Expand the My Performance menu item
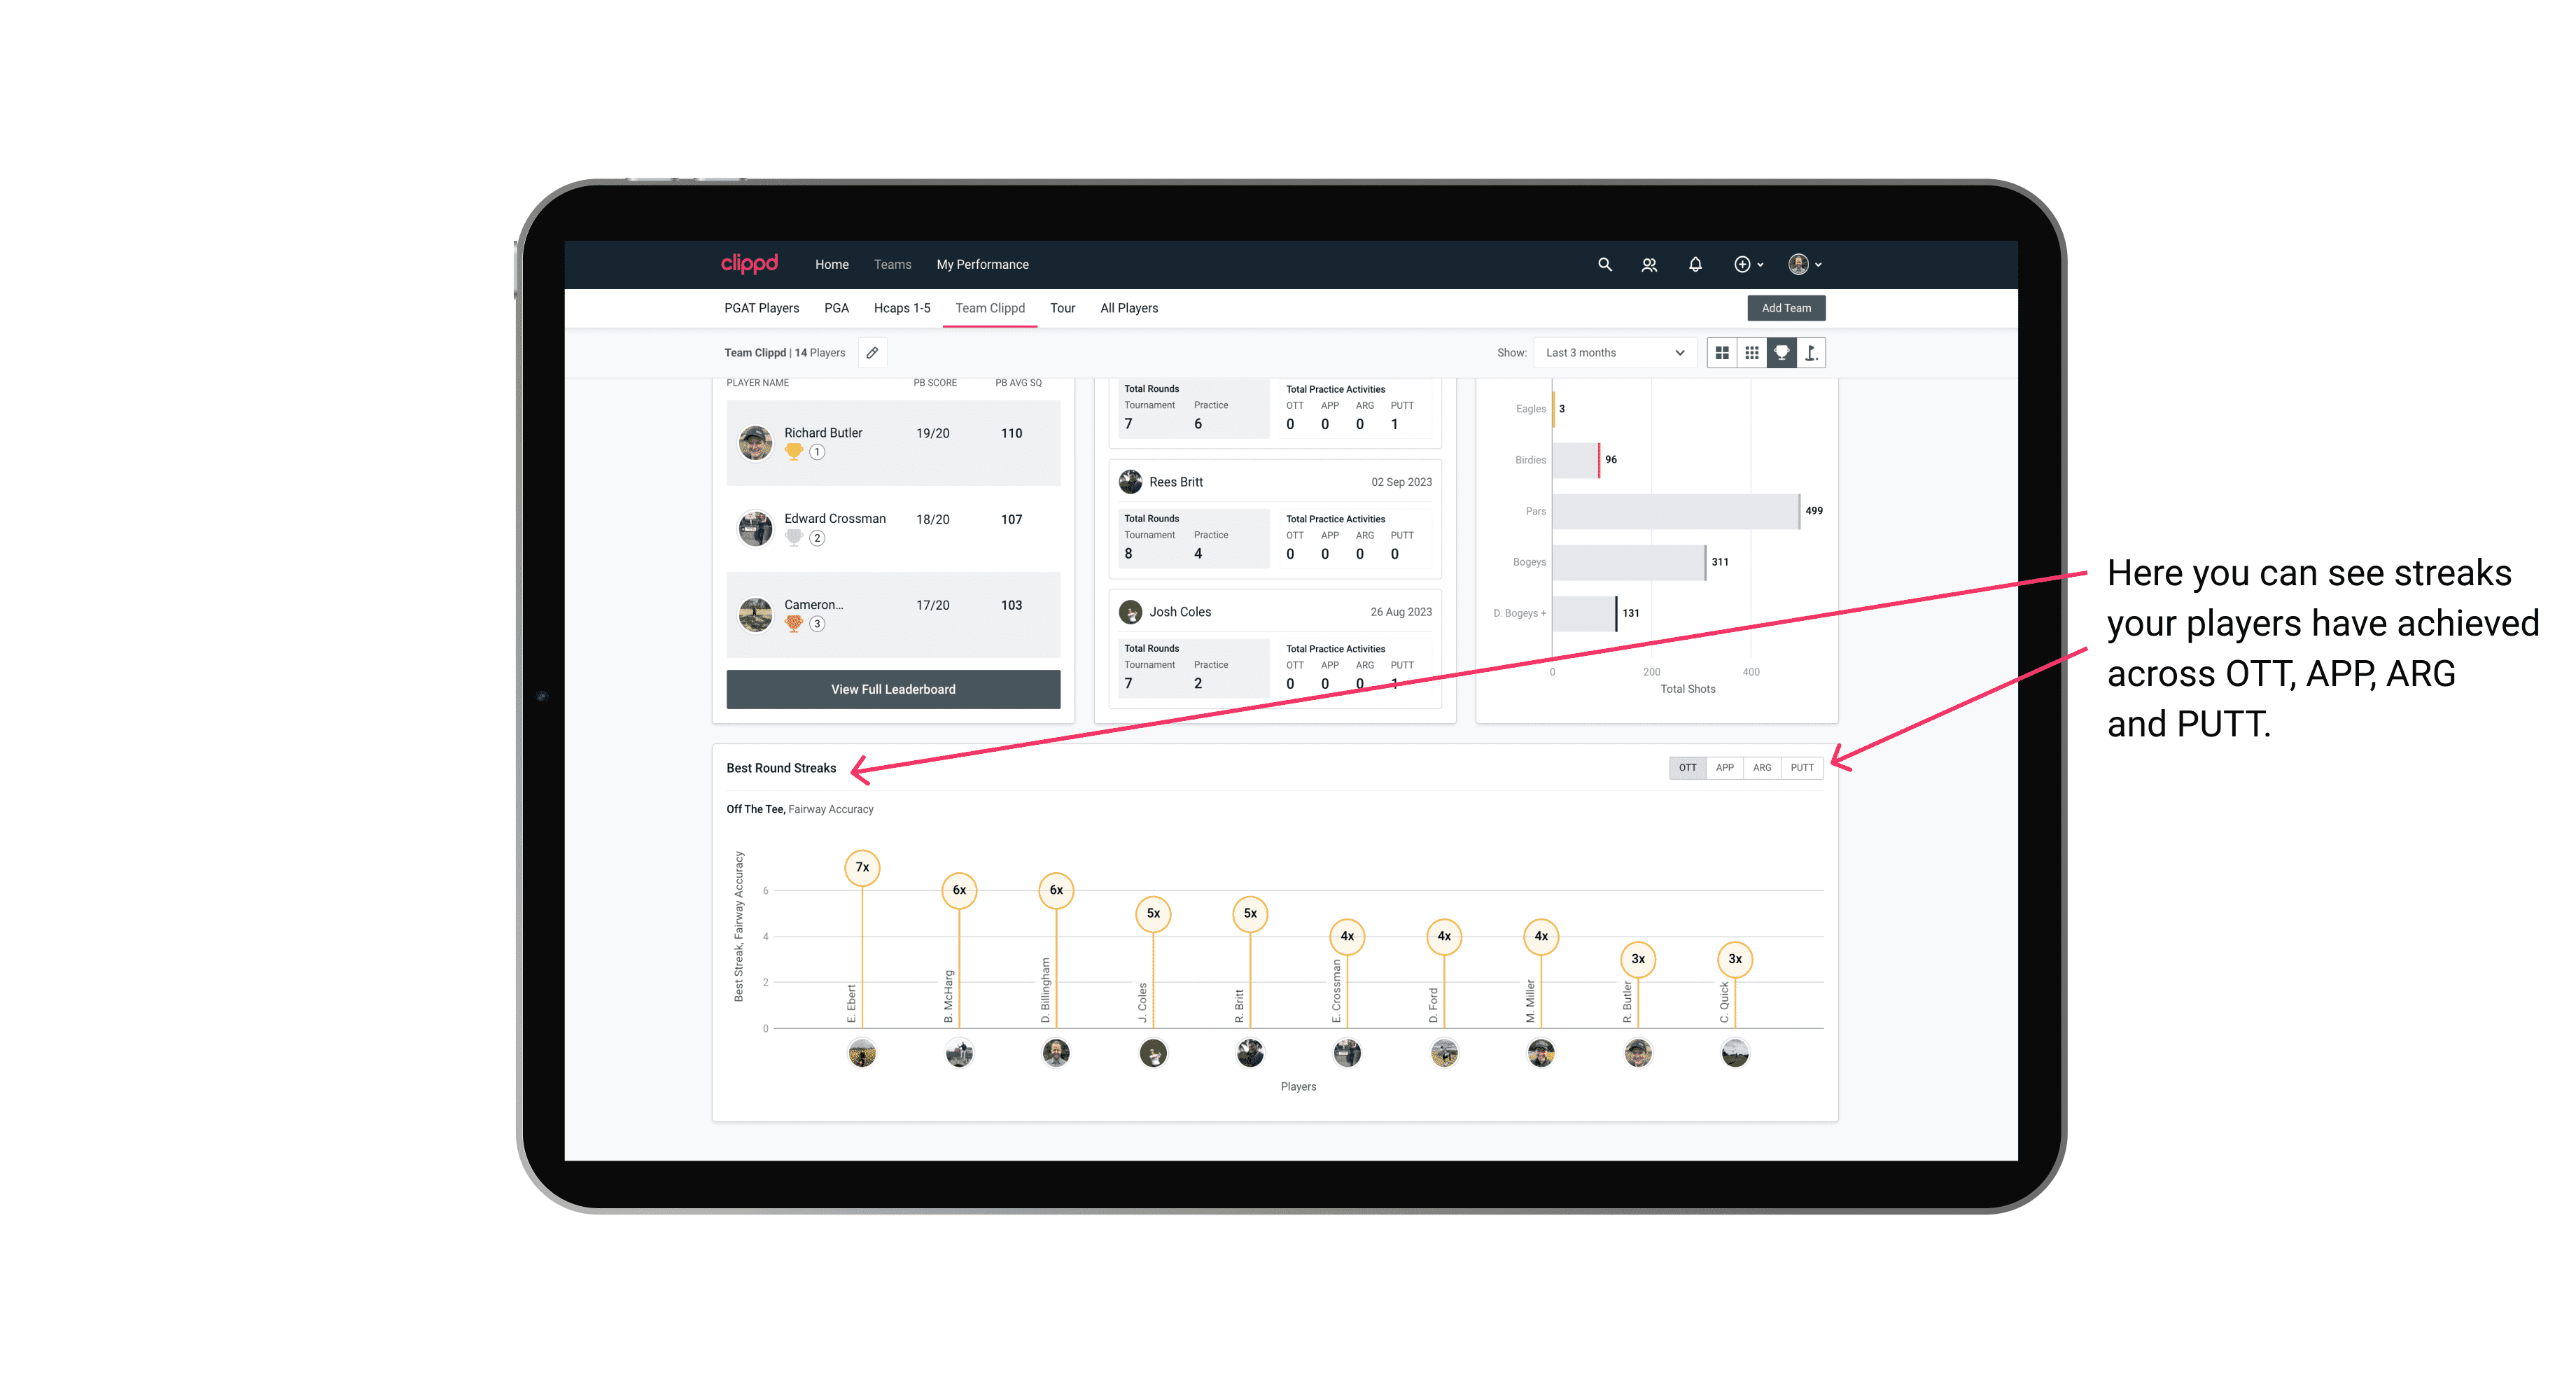2576x1386 pixels. pyautogui.click(x=984, y=265)
